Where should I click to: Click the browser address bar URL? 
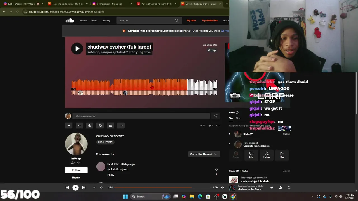tap(67, 12)
